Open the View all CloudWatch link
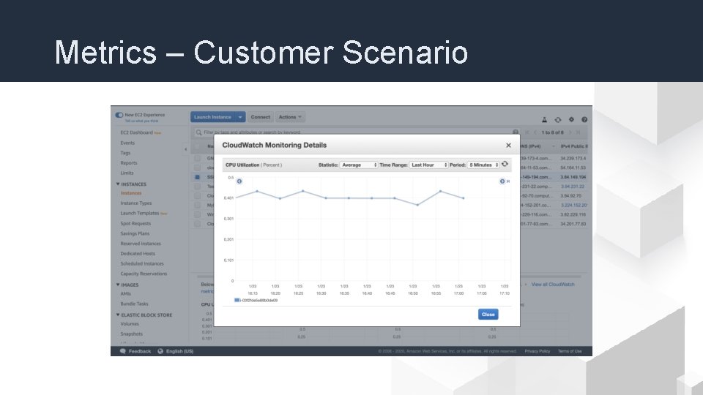The height and width of the screenshot is (395, 703). tap(553, 285)
